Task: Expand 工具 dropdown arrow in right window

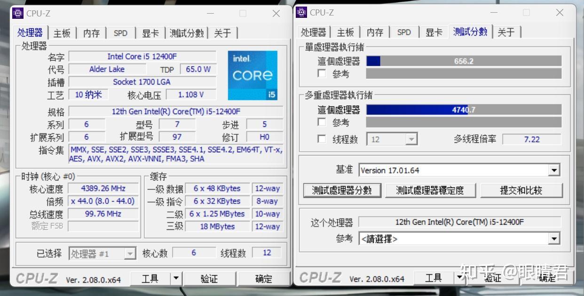Action: click(x=459, y=278)
